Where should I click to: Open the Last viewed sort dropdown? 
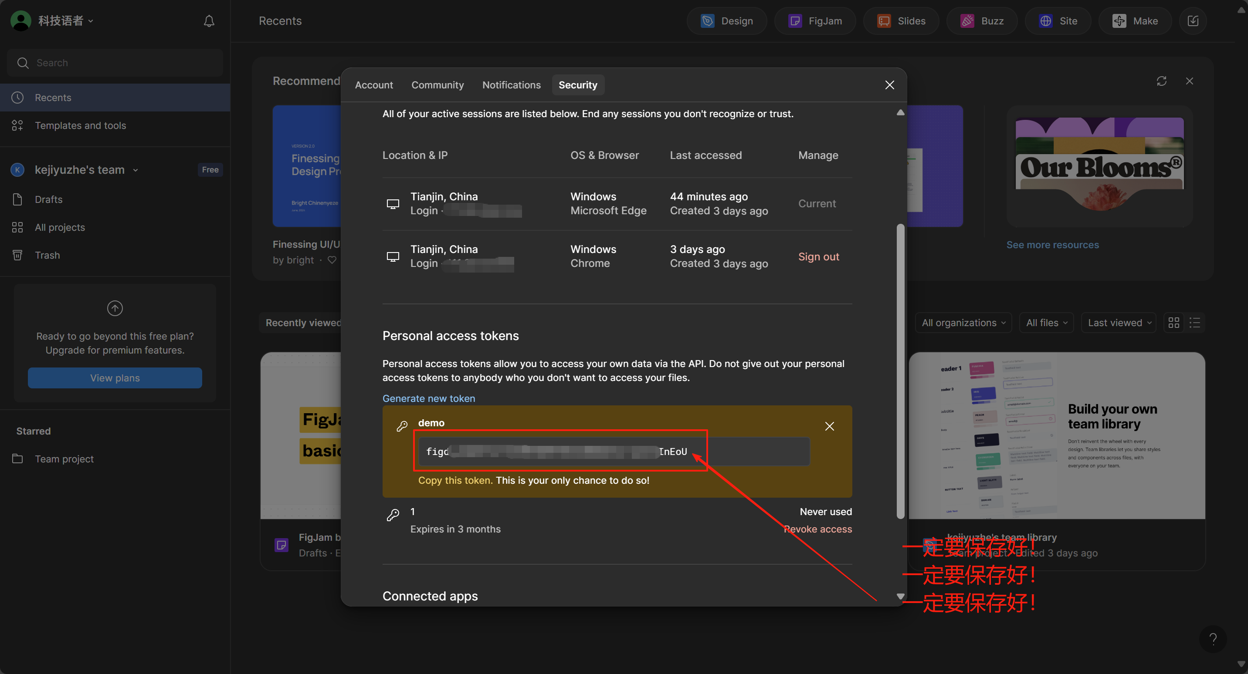tap(1119, 323)
